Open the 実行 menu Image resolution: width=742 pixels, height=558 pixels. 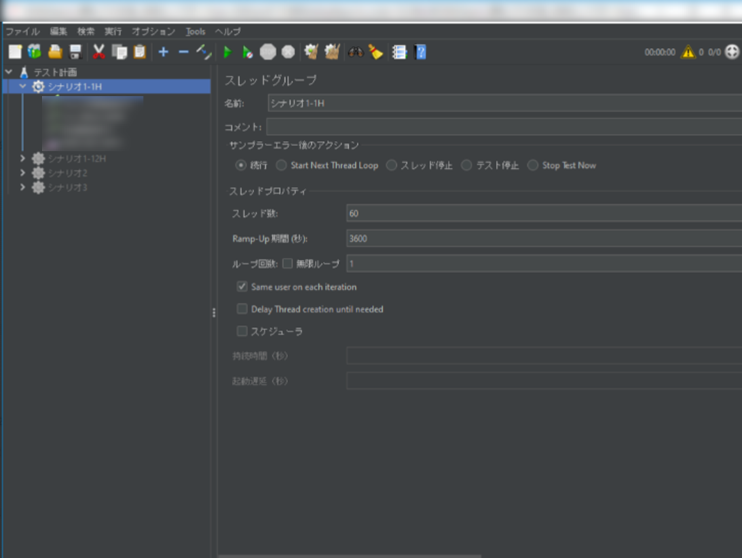coord(113,31)
